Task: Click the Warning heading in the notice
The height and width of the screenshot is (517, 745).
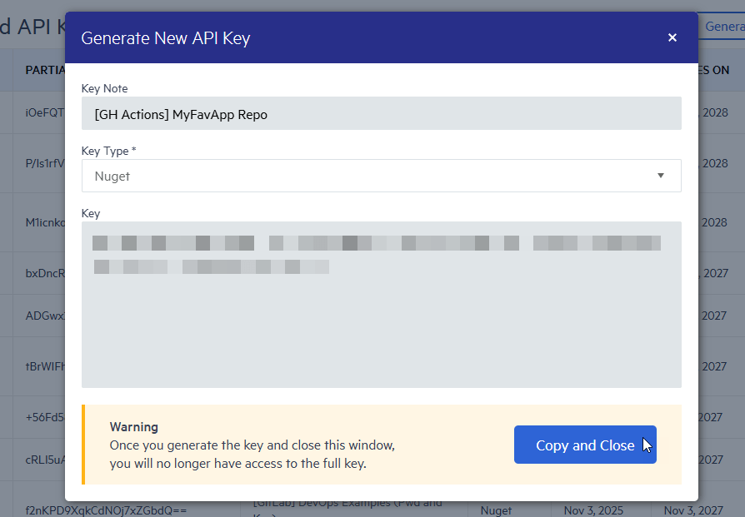Action: (x=134, y=427)
